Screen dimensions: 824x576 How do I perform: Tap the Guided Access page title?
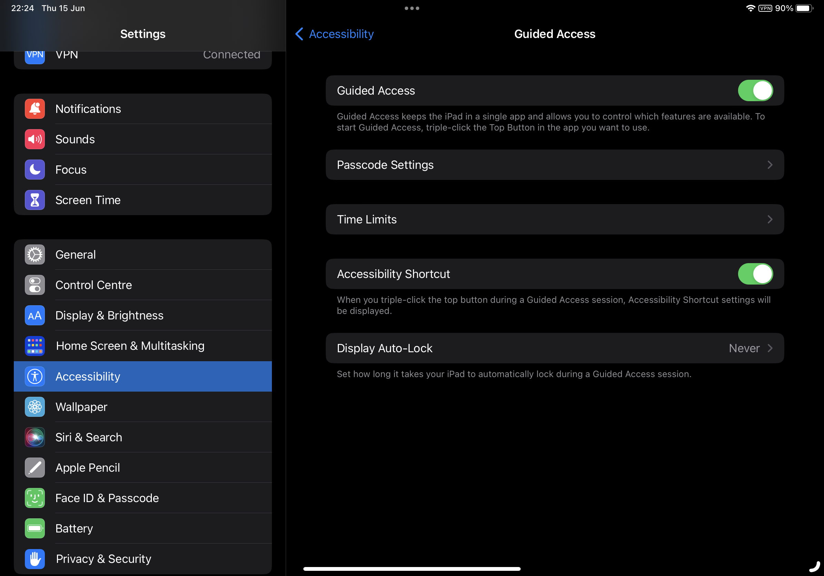pyautogui.click(x=555, y=34)
